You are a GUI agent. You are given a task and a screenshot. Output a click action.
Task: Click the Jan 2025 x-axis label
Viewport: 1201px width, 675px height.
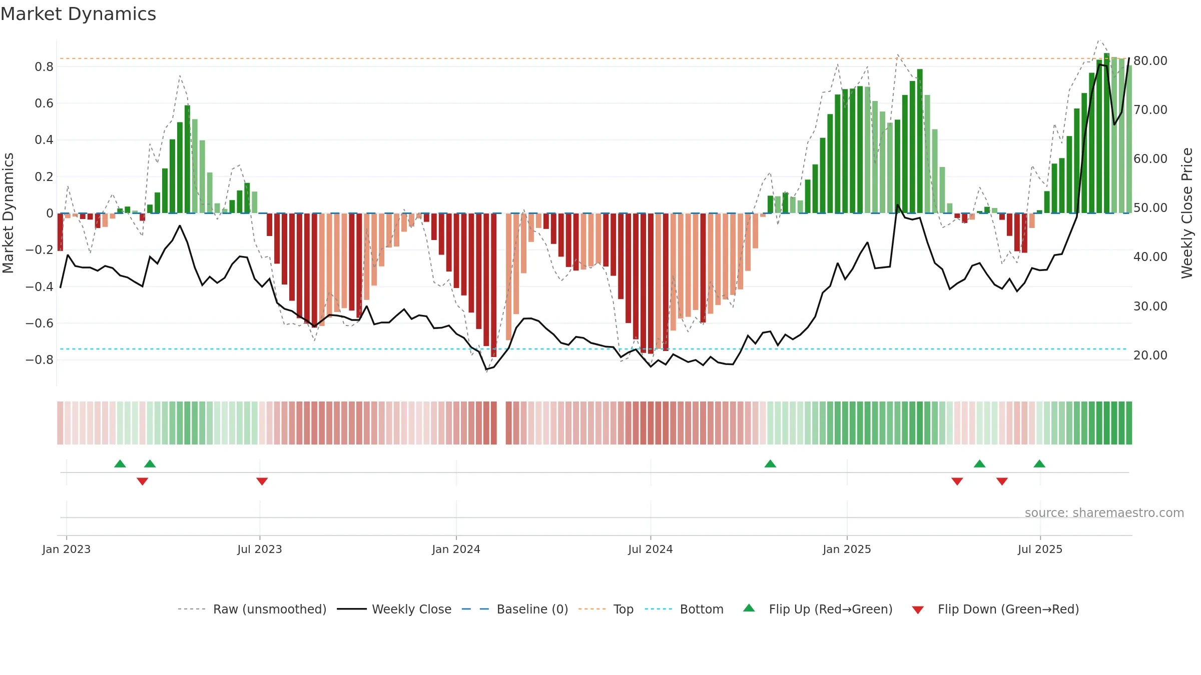[x=847, y=549]
